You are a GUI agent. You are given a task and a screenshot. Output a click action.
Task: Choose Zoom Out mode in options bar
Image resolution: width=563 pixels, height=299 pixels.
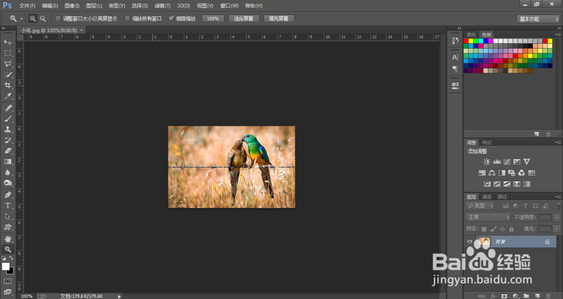(43, 19)
